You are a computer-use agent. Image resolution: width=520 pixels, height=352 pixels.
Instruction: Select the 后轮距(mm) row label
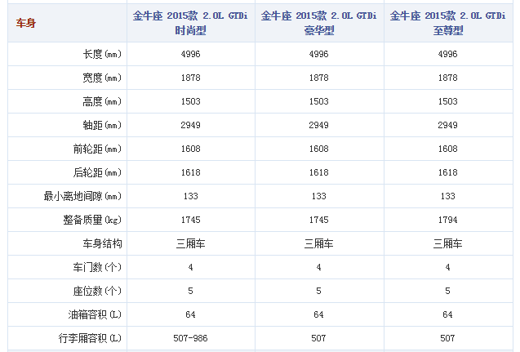(x=97, y=172)
